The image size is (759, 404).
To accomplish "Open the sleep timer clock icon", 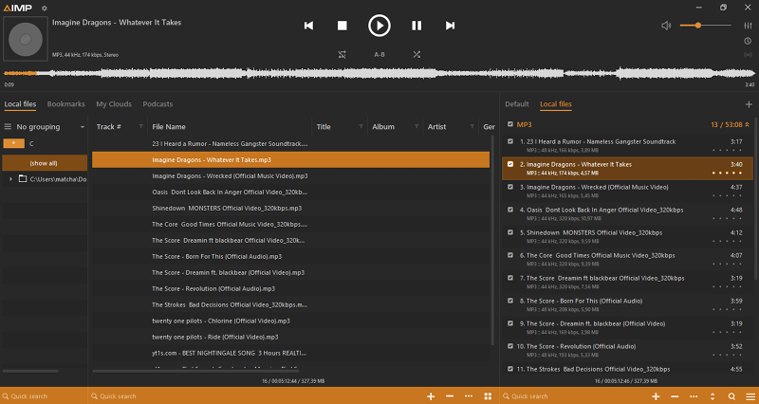I will (748, 41).
